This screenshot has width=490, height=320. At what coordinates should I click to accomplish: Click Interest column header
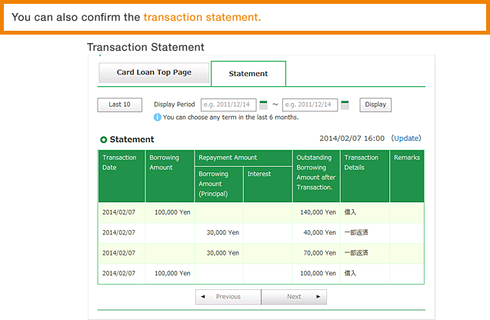pyautogui.click(x=268, y=185)
